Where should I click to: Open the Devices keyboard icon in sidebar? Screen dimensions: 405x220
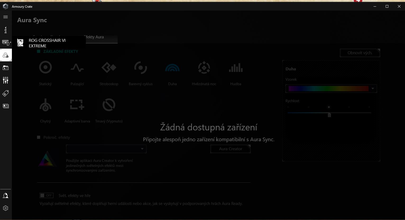[x=6, y=42]
